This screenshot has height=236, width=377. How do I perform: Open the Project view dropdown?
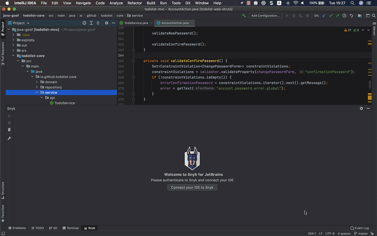point(19,23)
